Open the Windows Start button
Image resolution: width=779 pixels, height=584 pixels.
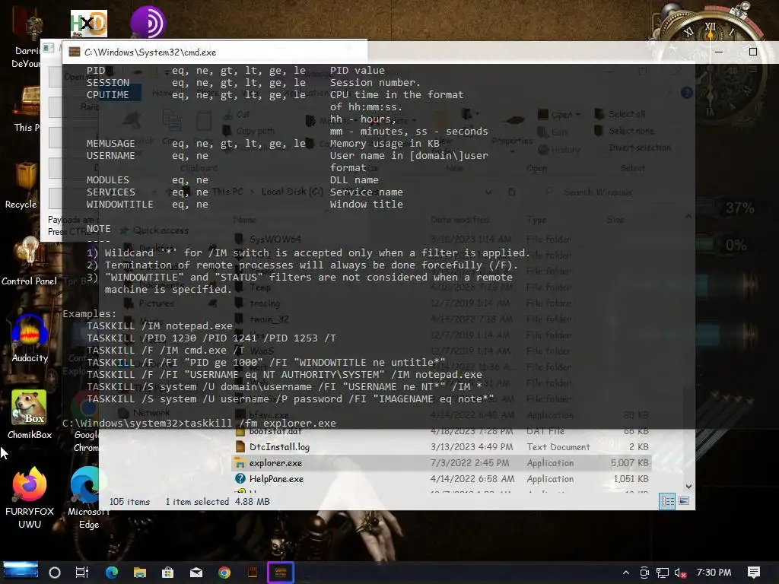(21, 570)
